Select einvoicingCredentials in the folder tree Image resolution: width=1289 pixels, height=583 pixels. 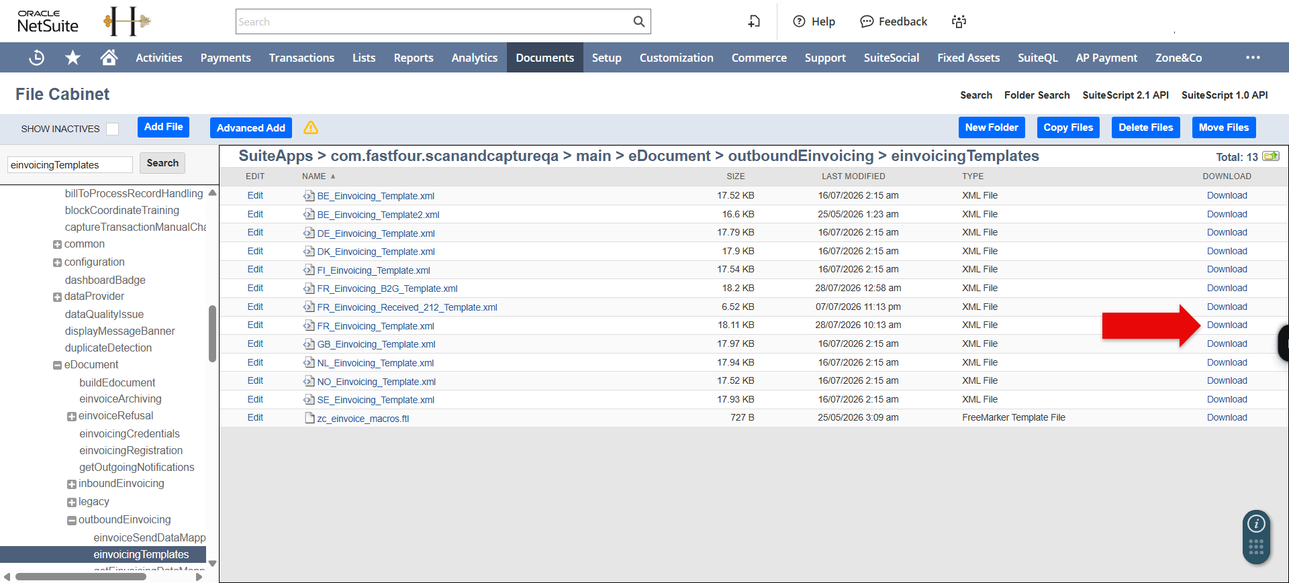coord(130,433)
